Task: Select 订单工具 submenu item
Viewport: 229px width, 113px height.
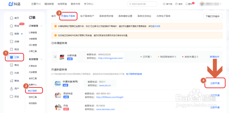Action: [x=33, y=51]
